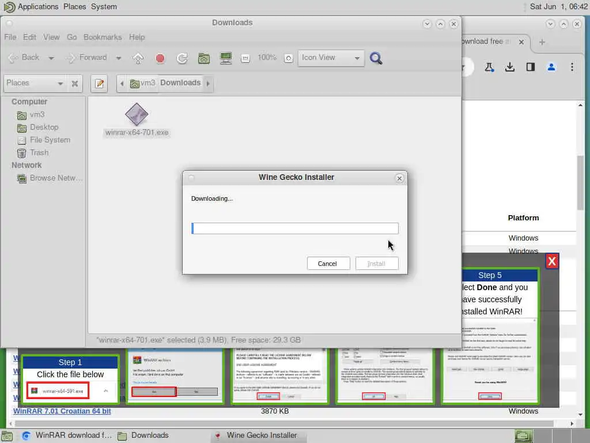Click show desktop icon in bottom panel

[x=7, y=436]
